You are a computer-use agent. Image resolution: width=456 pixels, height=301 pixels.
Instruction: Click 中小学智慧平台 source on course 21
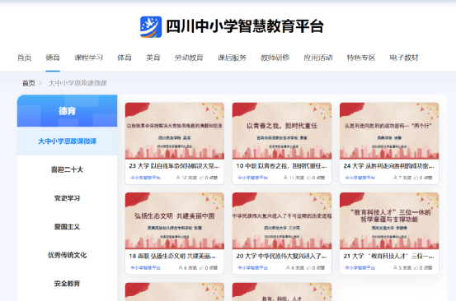[360, 267]
